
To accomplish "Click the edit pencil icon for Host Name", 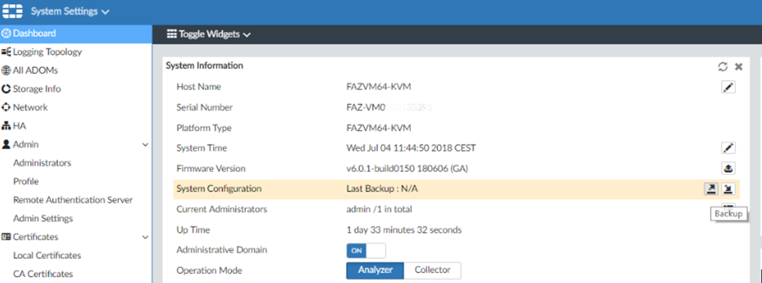I will pyautogui.click(x=728, y=88).
